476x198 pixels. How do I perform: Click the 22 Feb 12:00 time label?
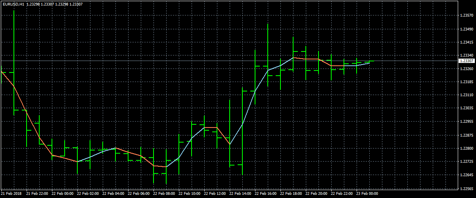(x=215, y=194)
